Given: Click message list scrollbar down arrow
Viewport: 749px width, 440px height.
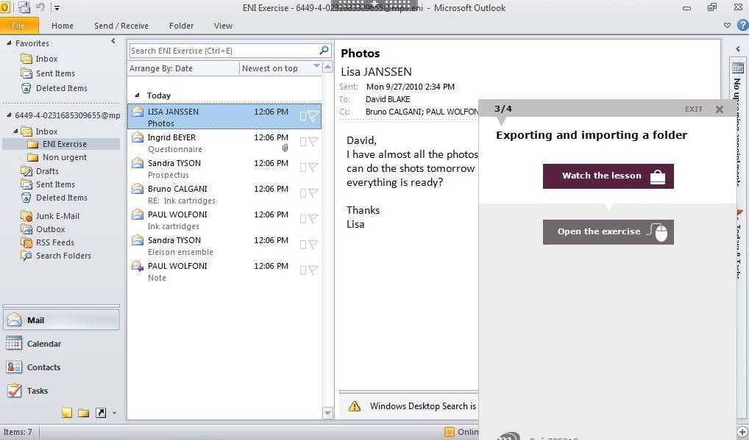Looking at the screenshot, I should pyautogui.click(x=328, y=414).
